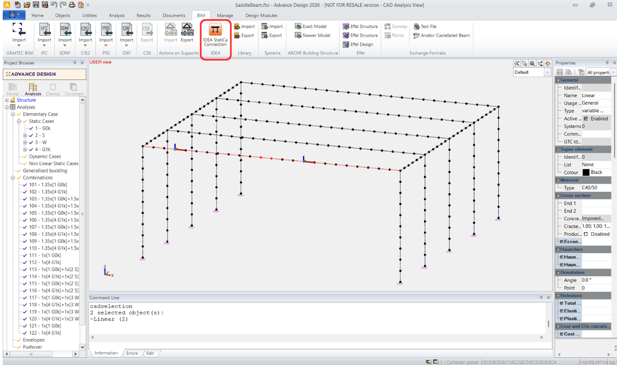
Task: Toggle checkmark of combination 122 - 1x[4 G1k]
Action: tap(25, 333)
